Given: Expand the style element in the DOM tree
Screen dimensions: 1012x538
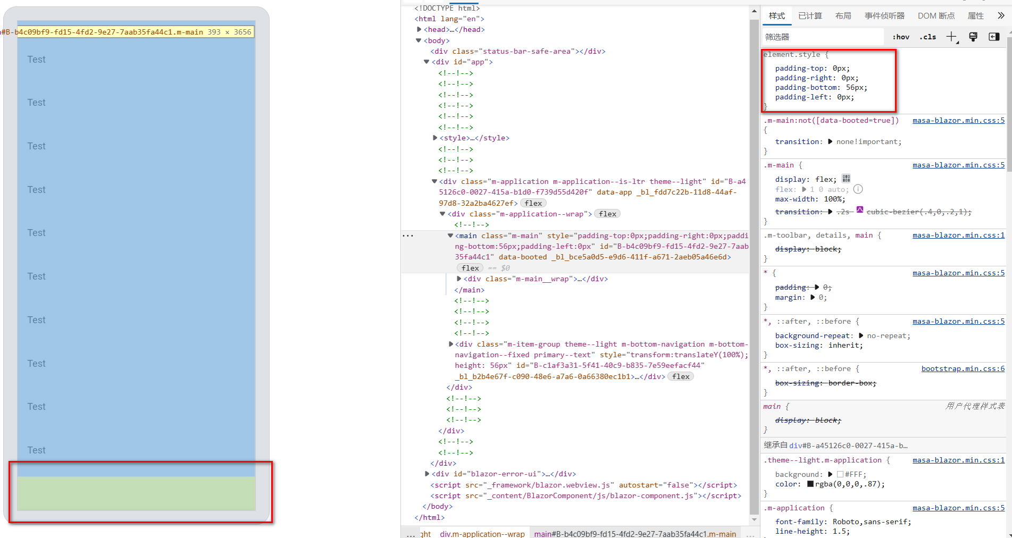Looking at the screenshot, I should pyautogui.click(x=434, y=138).
